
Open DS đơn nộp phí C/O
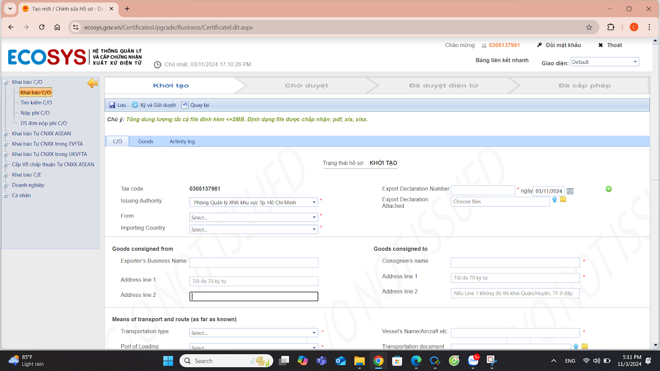coord(44,123)
